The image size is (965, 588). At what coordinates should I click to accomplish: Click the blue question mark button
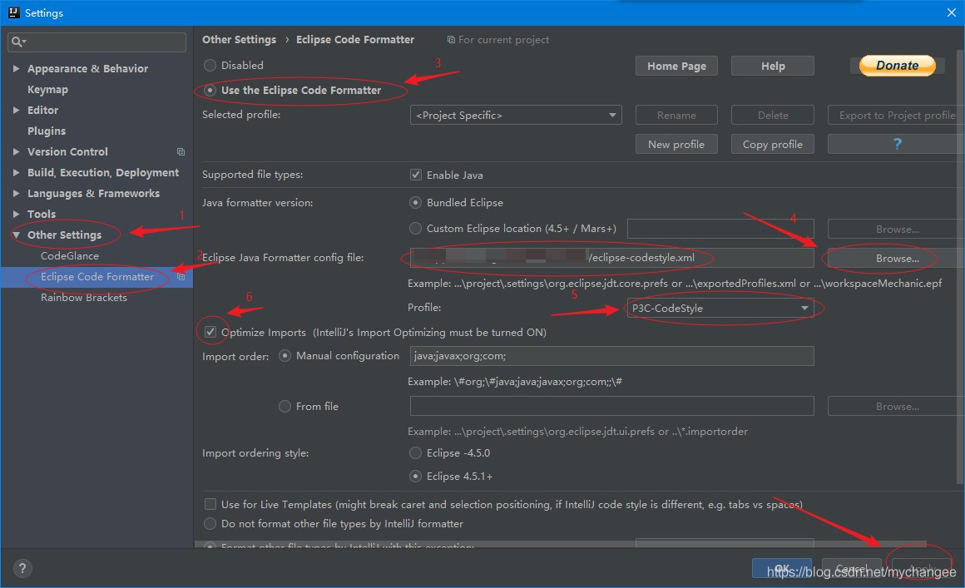click(896, 144)
